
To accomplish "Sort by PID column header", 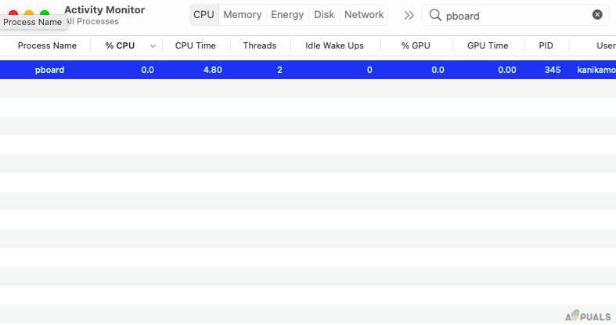I will coord(546,46).
